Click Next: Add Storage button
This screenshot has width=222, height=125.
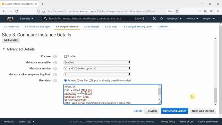point(203,111)
